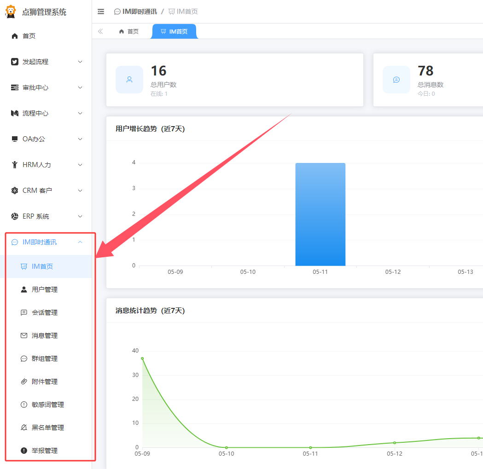The height and width of the screenshot is (469, 483).
Task: Click the 今日: 0 text
Action: (x=426, y=93)
